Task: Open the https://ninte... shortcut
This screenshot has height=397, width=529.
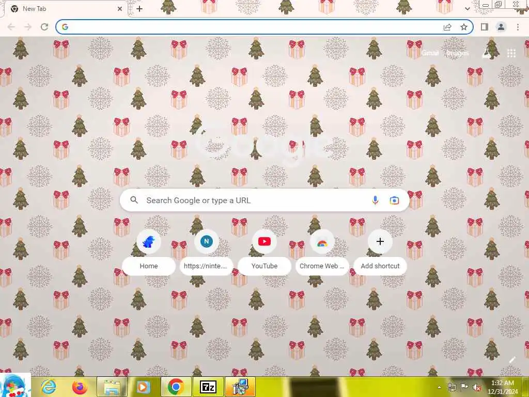Action: click(x=207, y=252)
